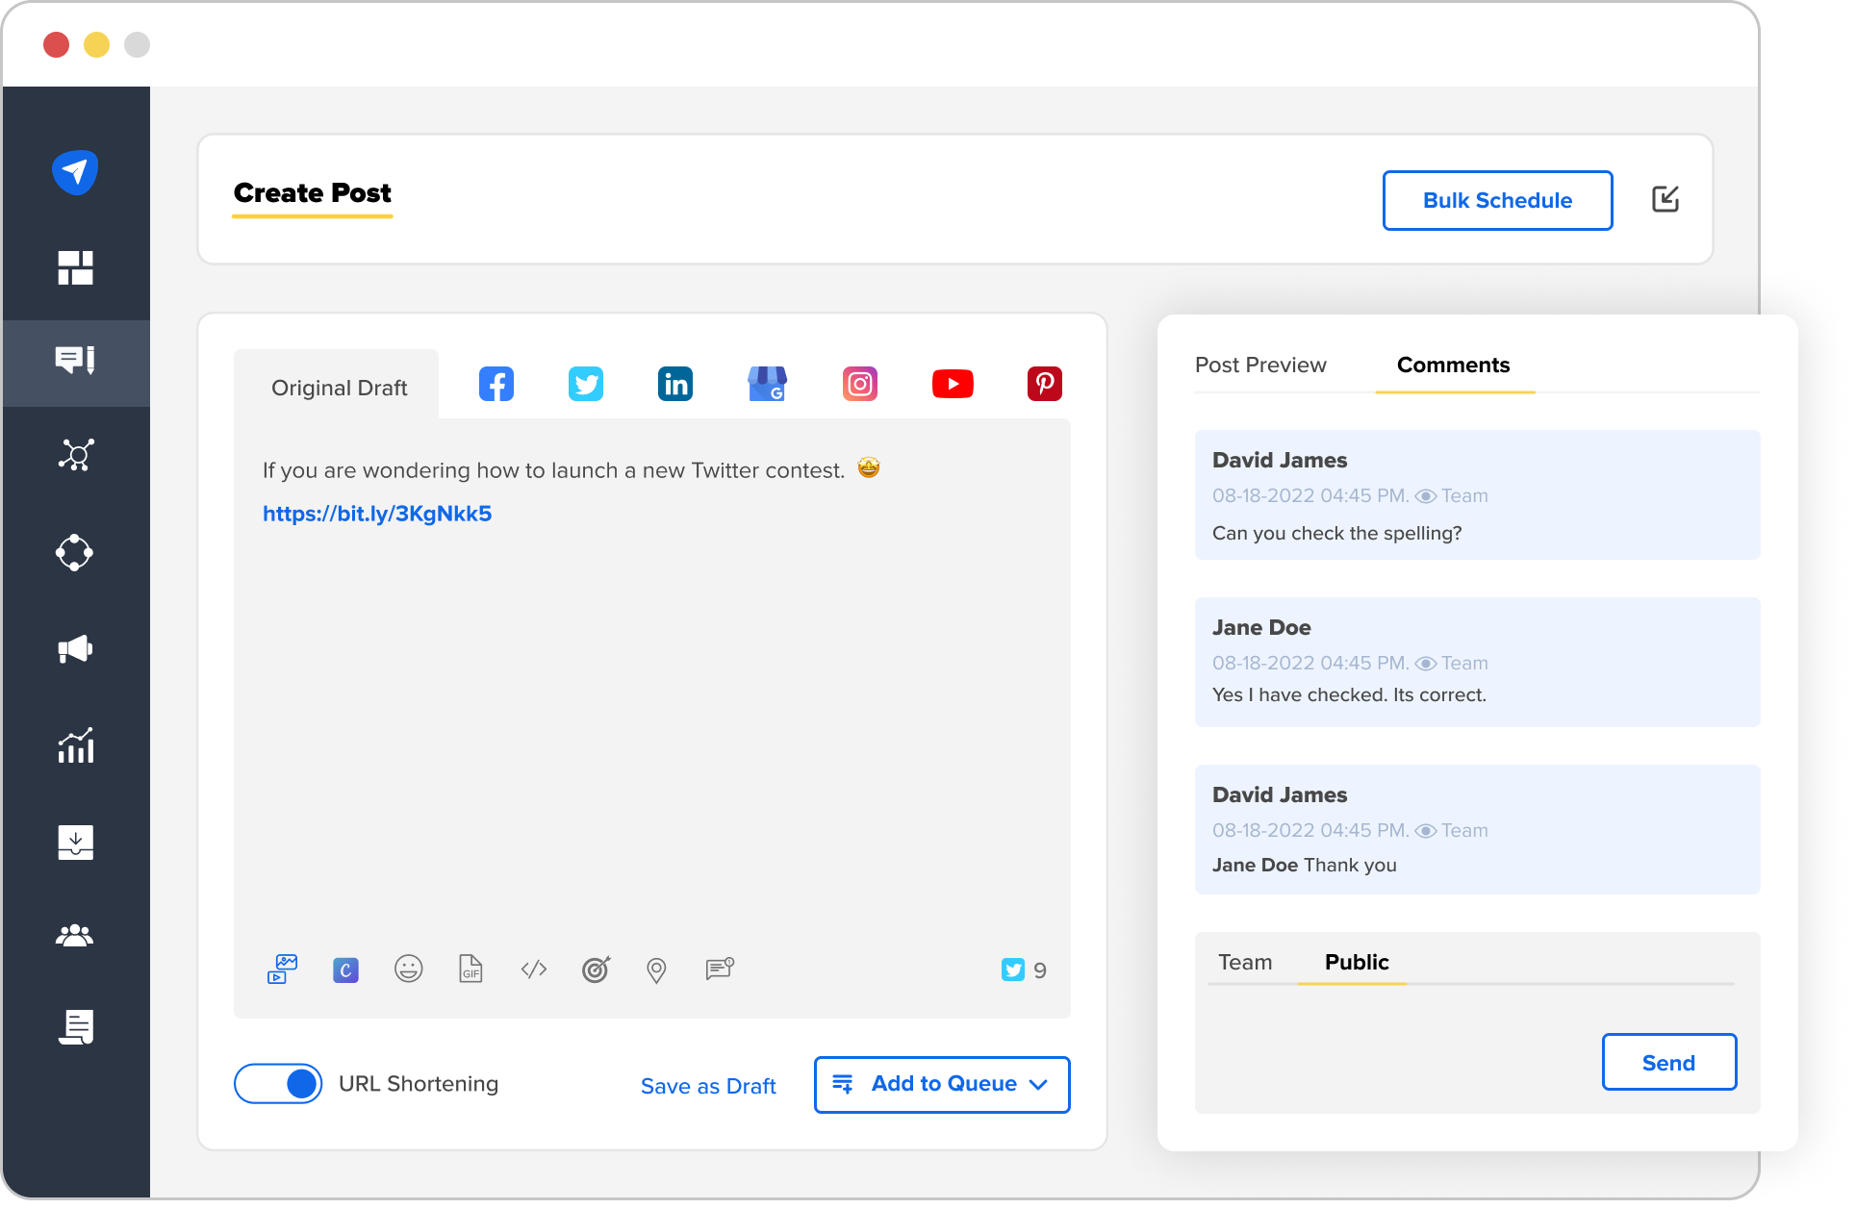Insert a UTM tracking link
The width and height of the screenshot is (1856, 1209).
(x=597, y=970)
